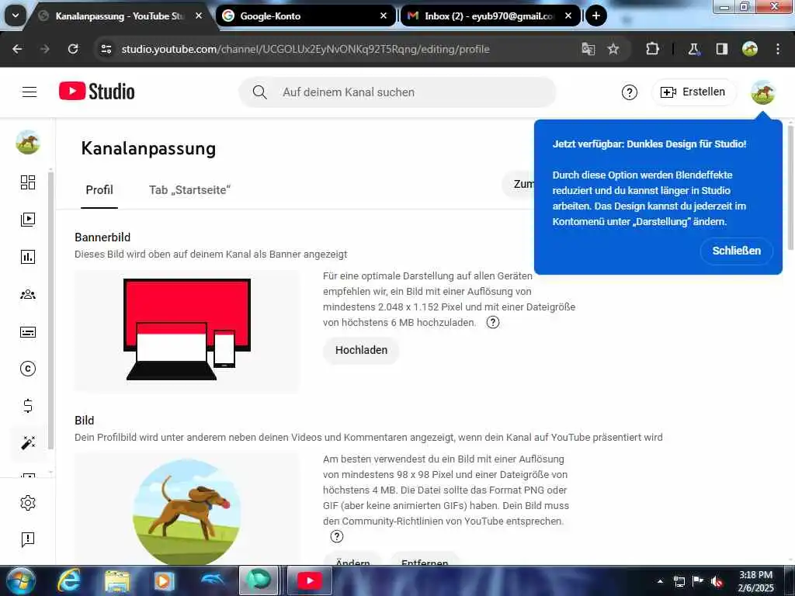Select the Profil tab
Viewport: 795px width, 596px height.
[x=99, y=190]
